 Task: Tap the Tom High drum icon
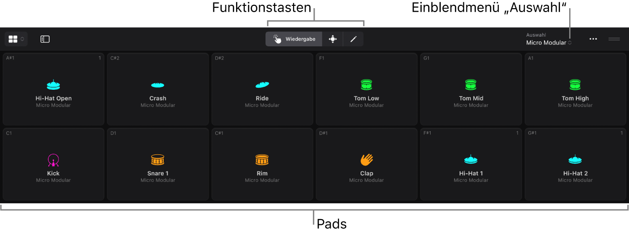575,85
